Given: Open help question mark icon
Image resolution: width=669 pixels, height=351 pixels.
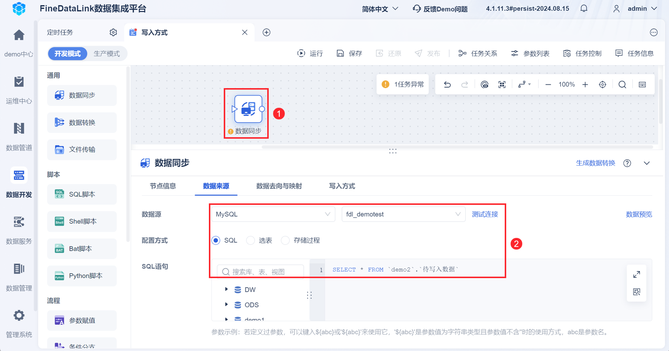Looking at the screenshot, I should [x=627, y=163].
